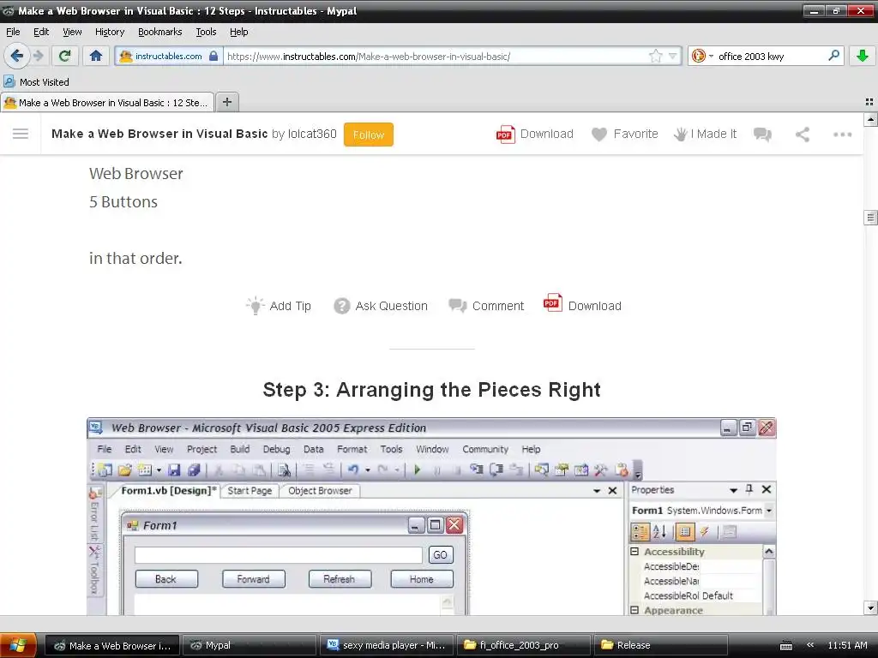Favorite this instructable with the heart

point(599,135)
